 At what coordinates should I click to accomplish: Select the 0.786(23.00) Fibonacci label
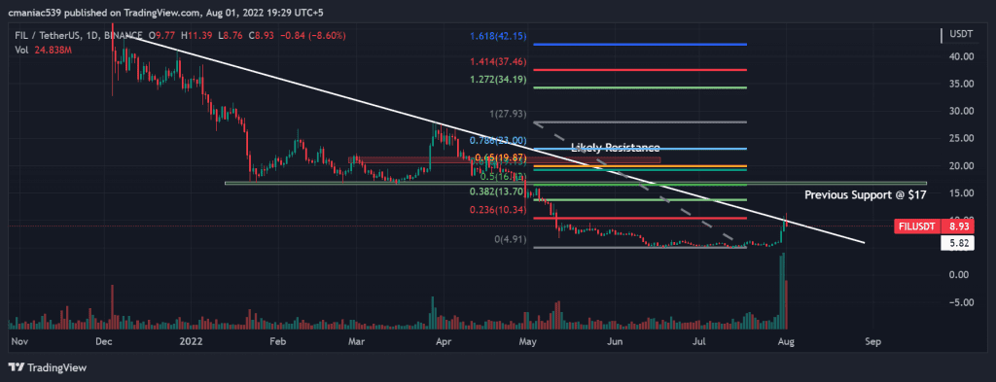point(499,140)
